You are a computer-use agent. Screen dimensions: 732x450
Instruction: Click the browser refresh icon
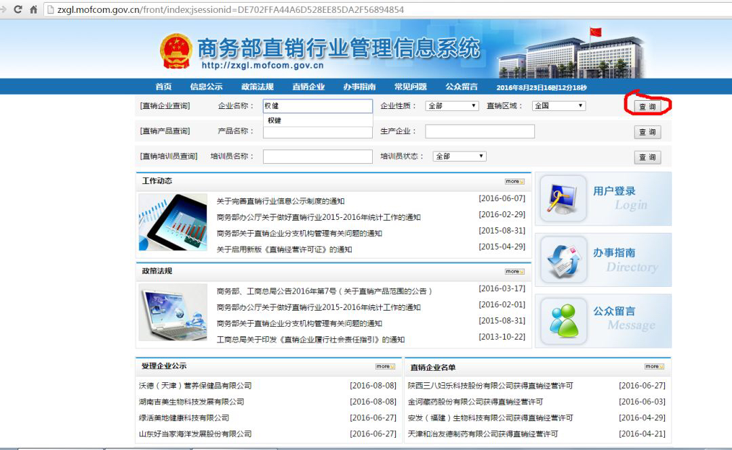(x=17, y=10)
